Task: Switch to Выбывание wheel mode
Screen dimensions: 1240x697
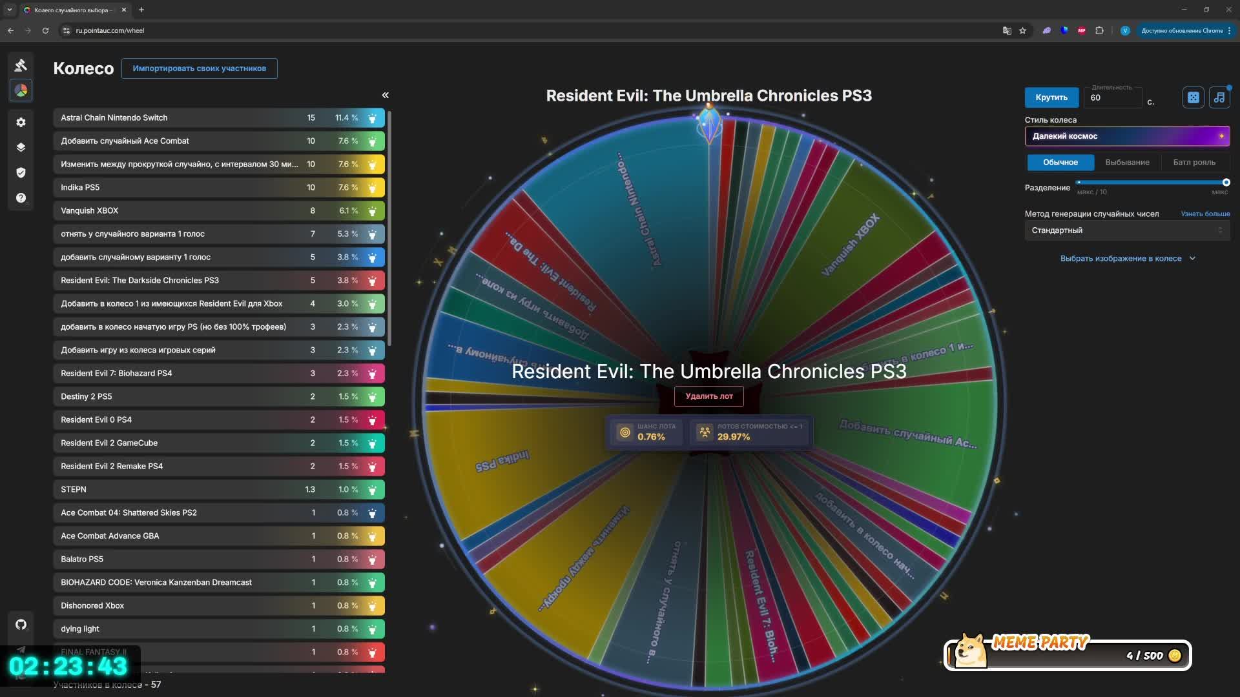Action: click(1127, 163)
